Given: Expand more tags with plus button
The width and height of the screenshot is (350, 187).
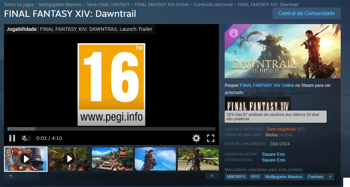Looking at the screenshot, I should [330, 177].
